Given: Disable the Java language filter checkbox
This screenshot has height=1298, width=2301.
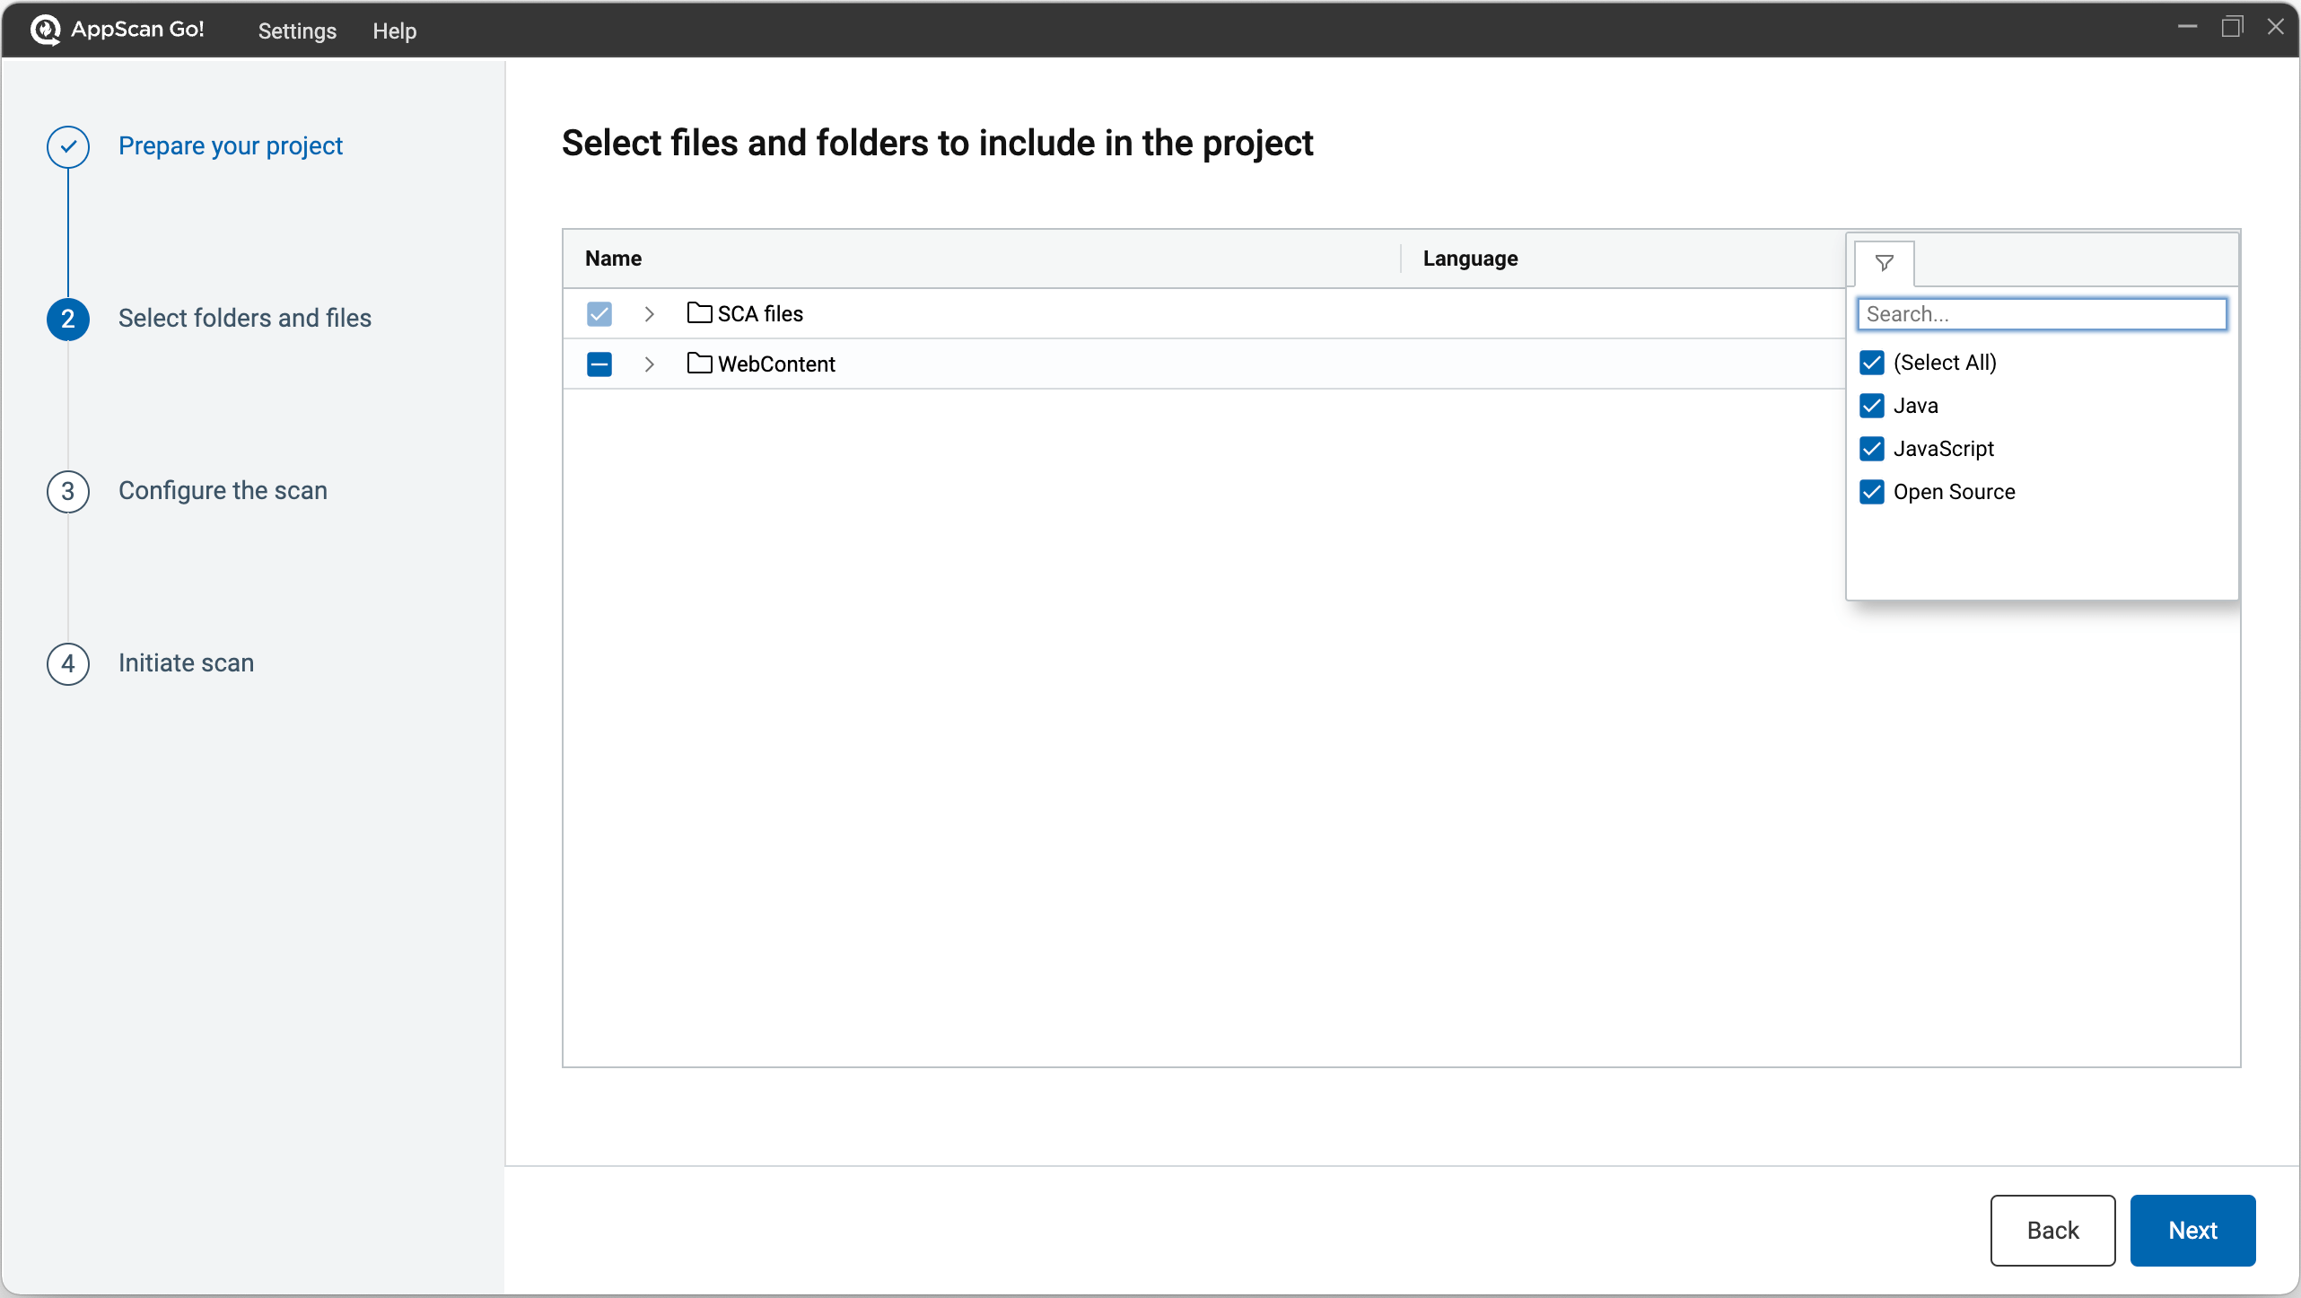Looking at the screenshot, I should (x=1873, y=405).
